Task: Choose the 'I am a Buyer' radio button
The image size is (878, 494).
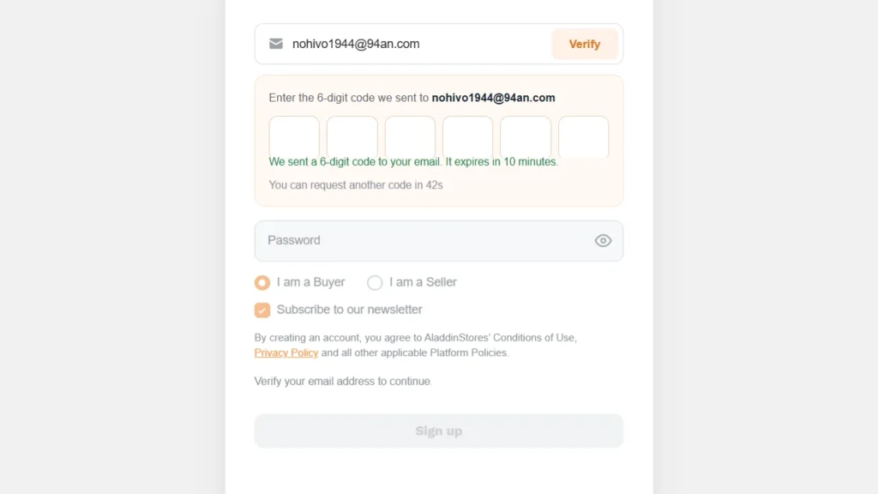Action: coord(262,282)
